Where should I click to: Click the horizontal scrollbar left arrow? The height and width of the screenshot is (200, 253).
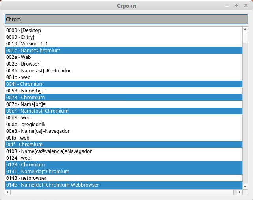pos(7,192)
